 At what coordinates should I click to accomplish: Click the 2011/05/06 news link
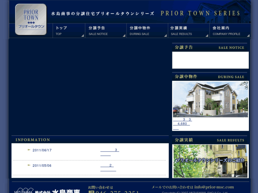108,168
